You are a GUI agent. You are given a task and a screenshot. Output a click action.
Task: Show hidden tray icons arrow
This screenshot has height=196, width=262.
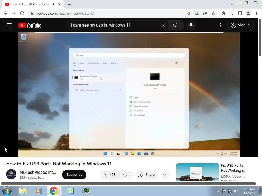click(x=217, y=191)
